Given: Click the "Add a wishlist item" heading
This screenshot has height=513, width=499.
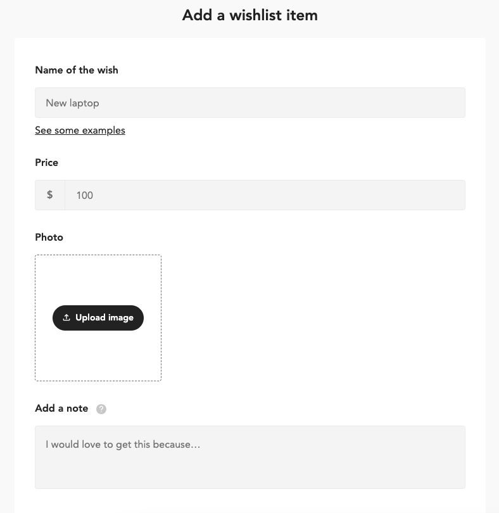Looking at the screenshot, I should 249,15.
